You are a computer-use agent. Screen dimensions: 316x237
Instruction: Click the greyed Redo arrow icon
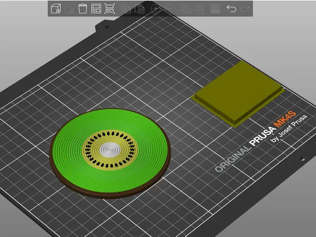tap(245, 9)
